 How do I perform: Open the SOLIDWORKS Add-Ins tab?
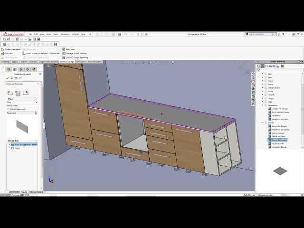point(48,62)
